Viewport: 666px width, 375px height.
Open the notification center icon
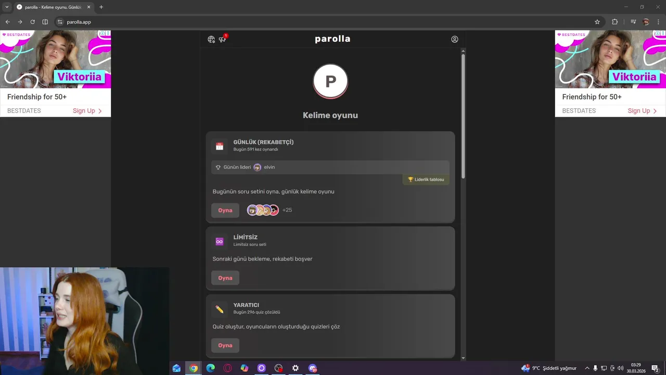point(656,368)
